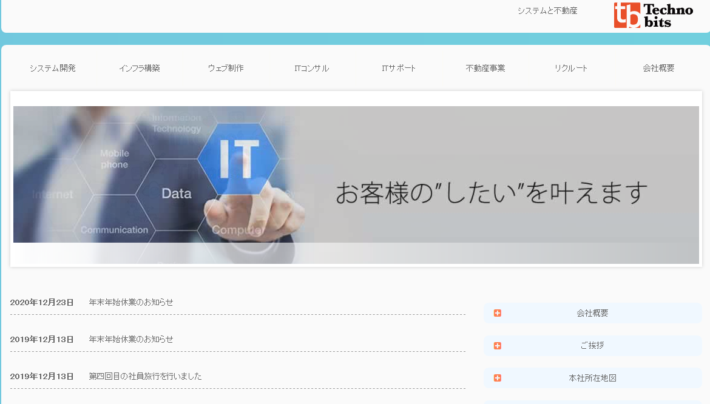Viewport: 710px width, 404px height.
Task: Open the 本社所在地図 sidebar button
Action: pyautogui.click(x=593, y=378)
